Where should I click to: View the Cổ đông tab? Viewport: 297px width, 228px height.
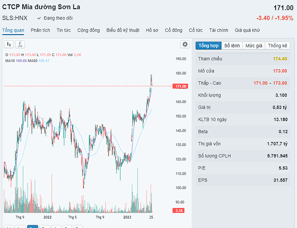[173, 30]
